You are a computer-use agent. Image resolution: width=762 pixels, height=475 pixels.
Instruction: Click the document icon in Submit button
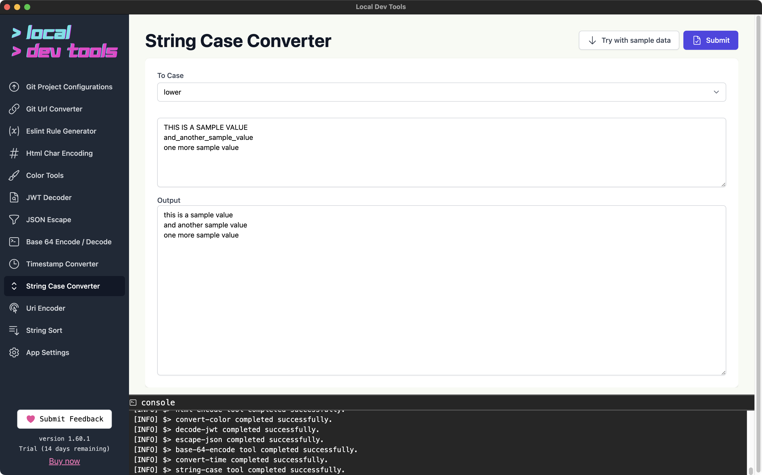click(697, 40)
